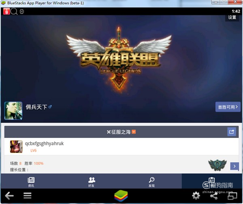Click the rank emblem badge
This screenshot has height=204, width=243.
tap(217, 165)
